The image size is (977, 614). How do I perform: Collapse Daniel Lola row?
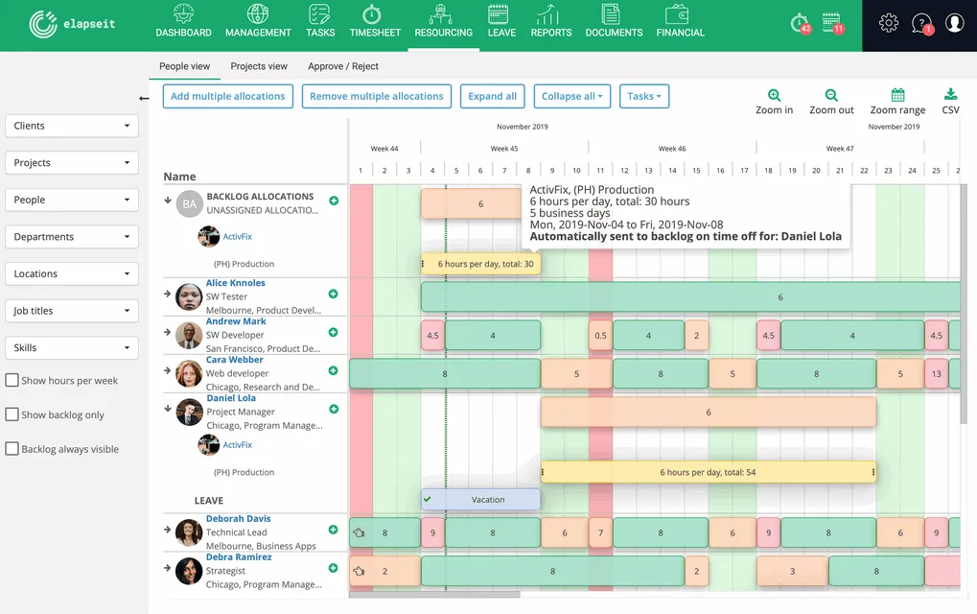pos(168,409)
